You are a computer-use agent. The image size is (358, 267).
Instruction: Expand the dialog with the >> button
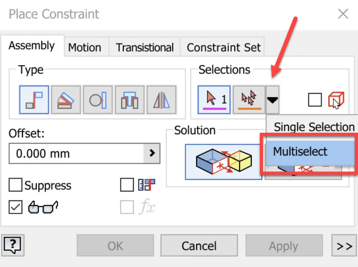pos(344,245)
